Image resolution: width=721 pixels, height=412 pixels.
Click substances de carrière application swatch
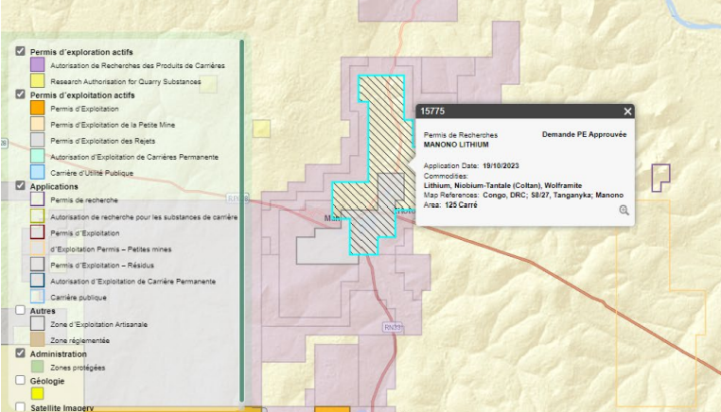tap(37, 215)
